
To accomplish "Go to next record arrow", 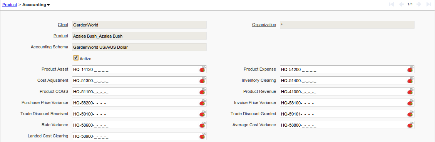I will [x=419, y=4].
